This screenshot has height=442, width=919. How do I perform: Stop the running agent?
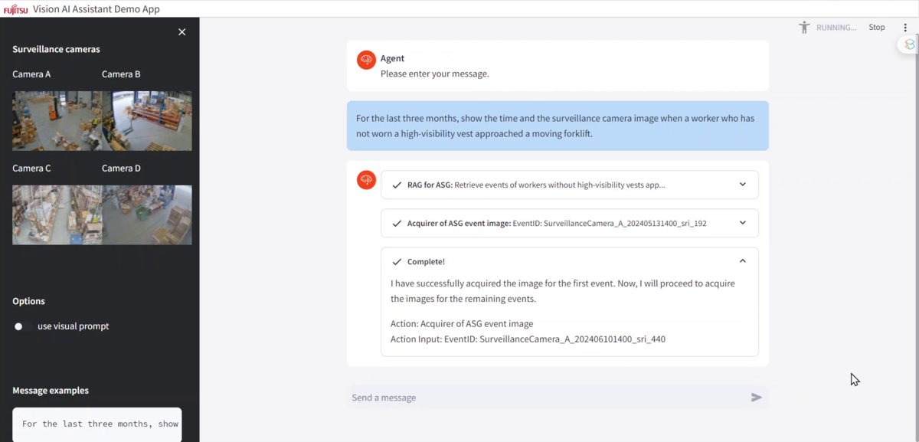click(876, 28)
